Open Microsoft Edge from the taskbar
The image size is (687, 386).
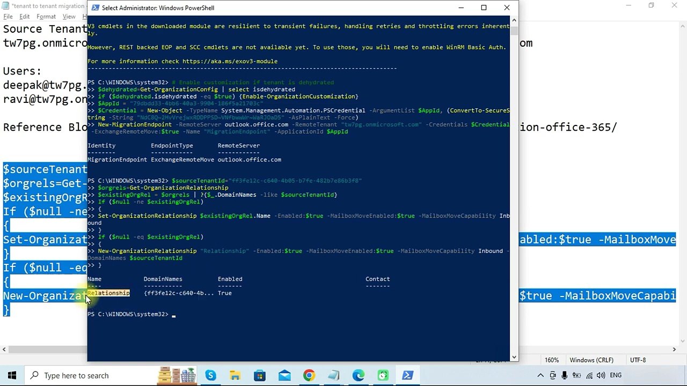coord(359,375)
